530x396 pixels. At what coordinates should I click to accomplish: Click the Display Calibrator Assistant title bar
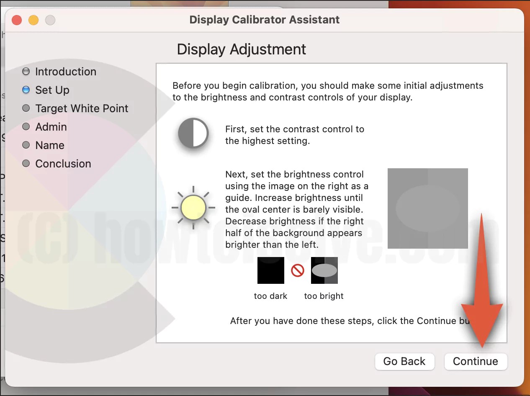point(265,19)
